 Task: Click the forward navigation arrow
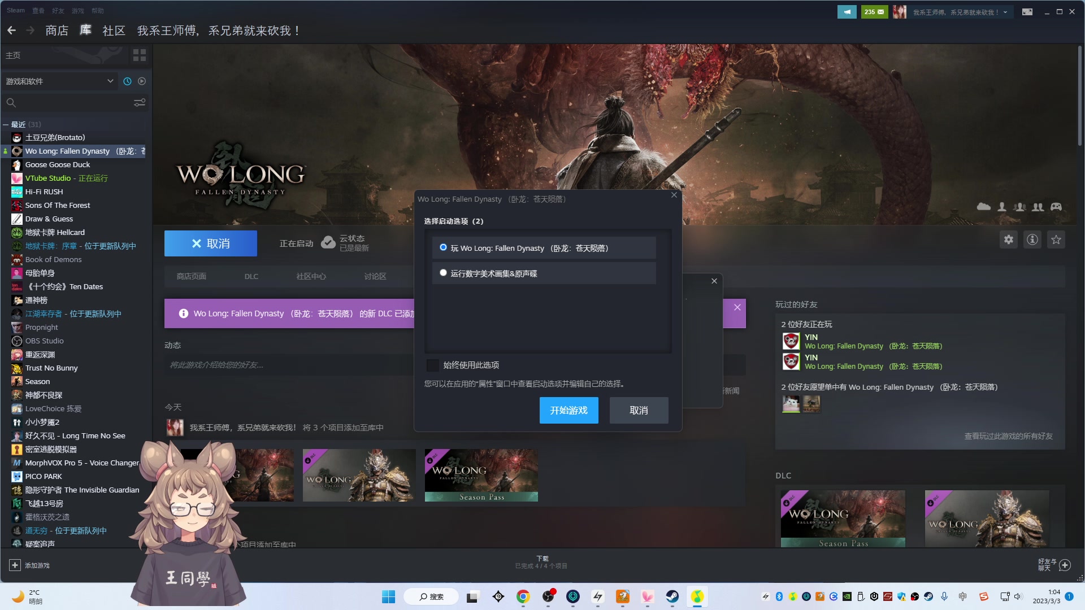coord(31,30)
